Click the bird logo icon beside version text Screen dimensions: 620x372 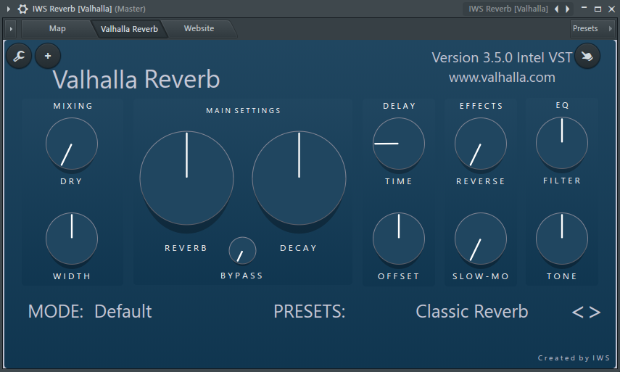[587, 56]
